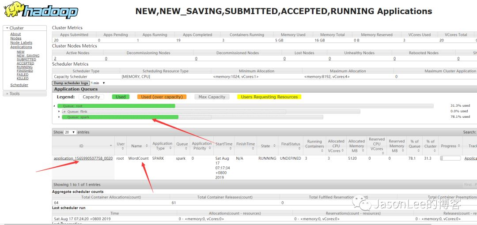The image size is (477, 225).
Task: Click Lost Nodes 0 link
Action: click(284, 59)
